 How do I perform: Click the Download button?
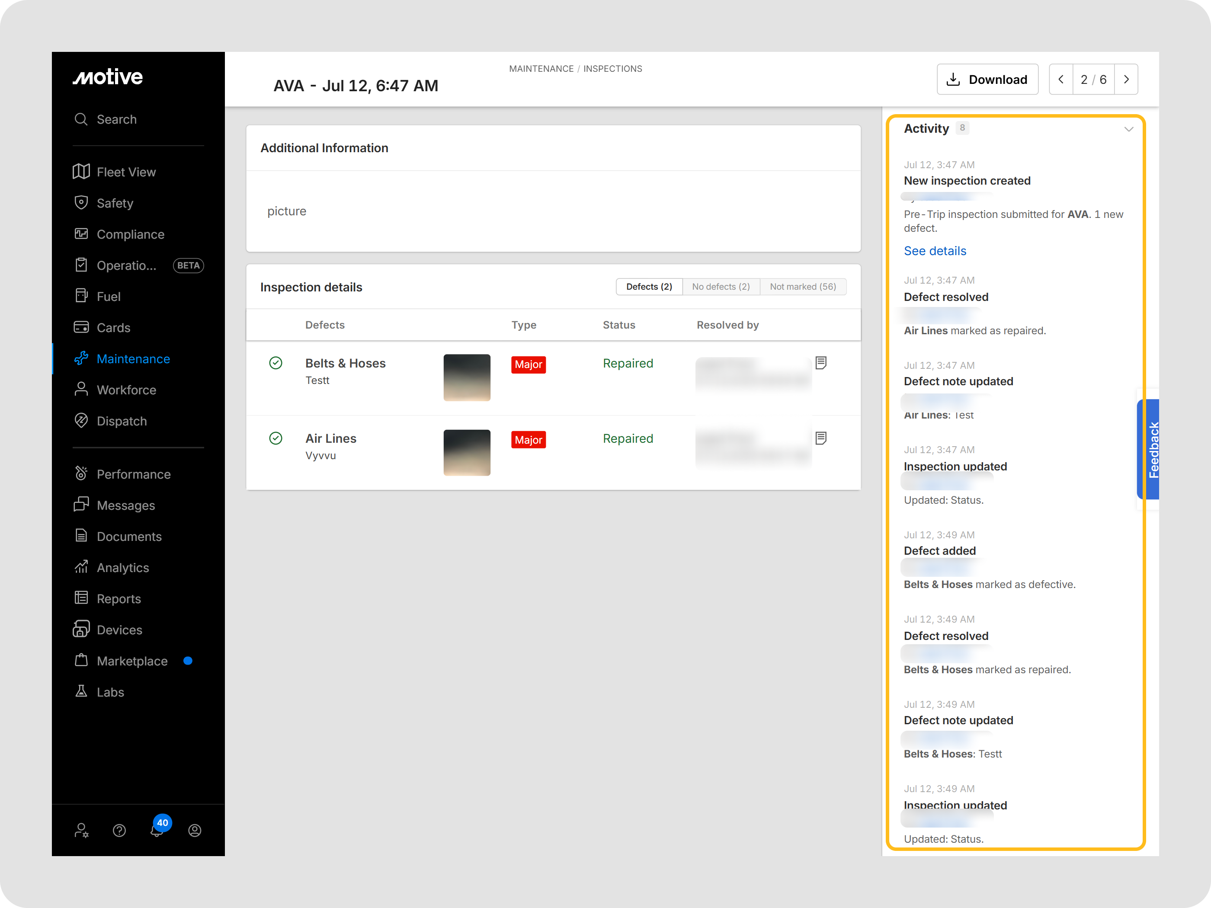click(987, 80)
